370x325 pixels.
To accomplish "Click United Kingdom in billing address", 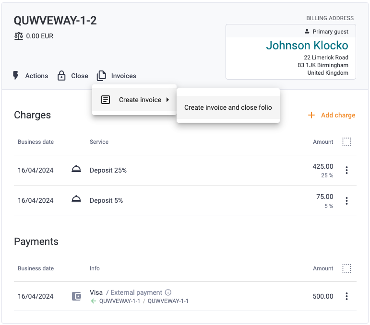I will click(x=328, y=73).
